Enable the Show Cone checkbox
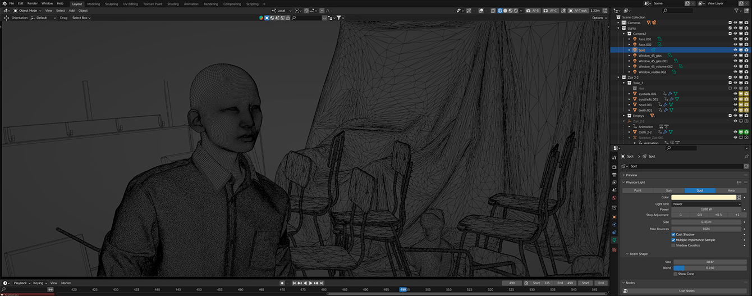752x296 pixels. (676, 274)
